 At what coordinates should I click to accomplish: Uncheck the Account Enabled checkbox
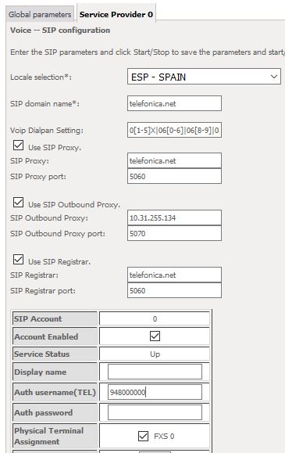click(155, 336)
